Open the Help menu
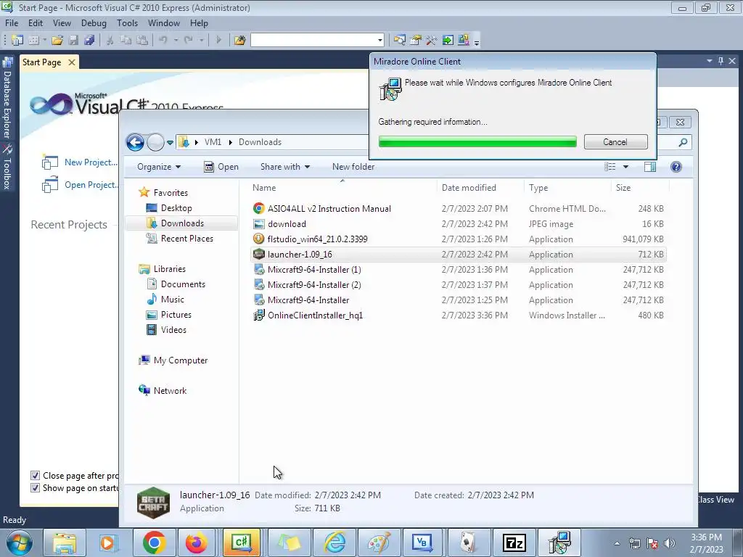This screenshot has width=743, height=557. point(199,23)
